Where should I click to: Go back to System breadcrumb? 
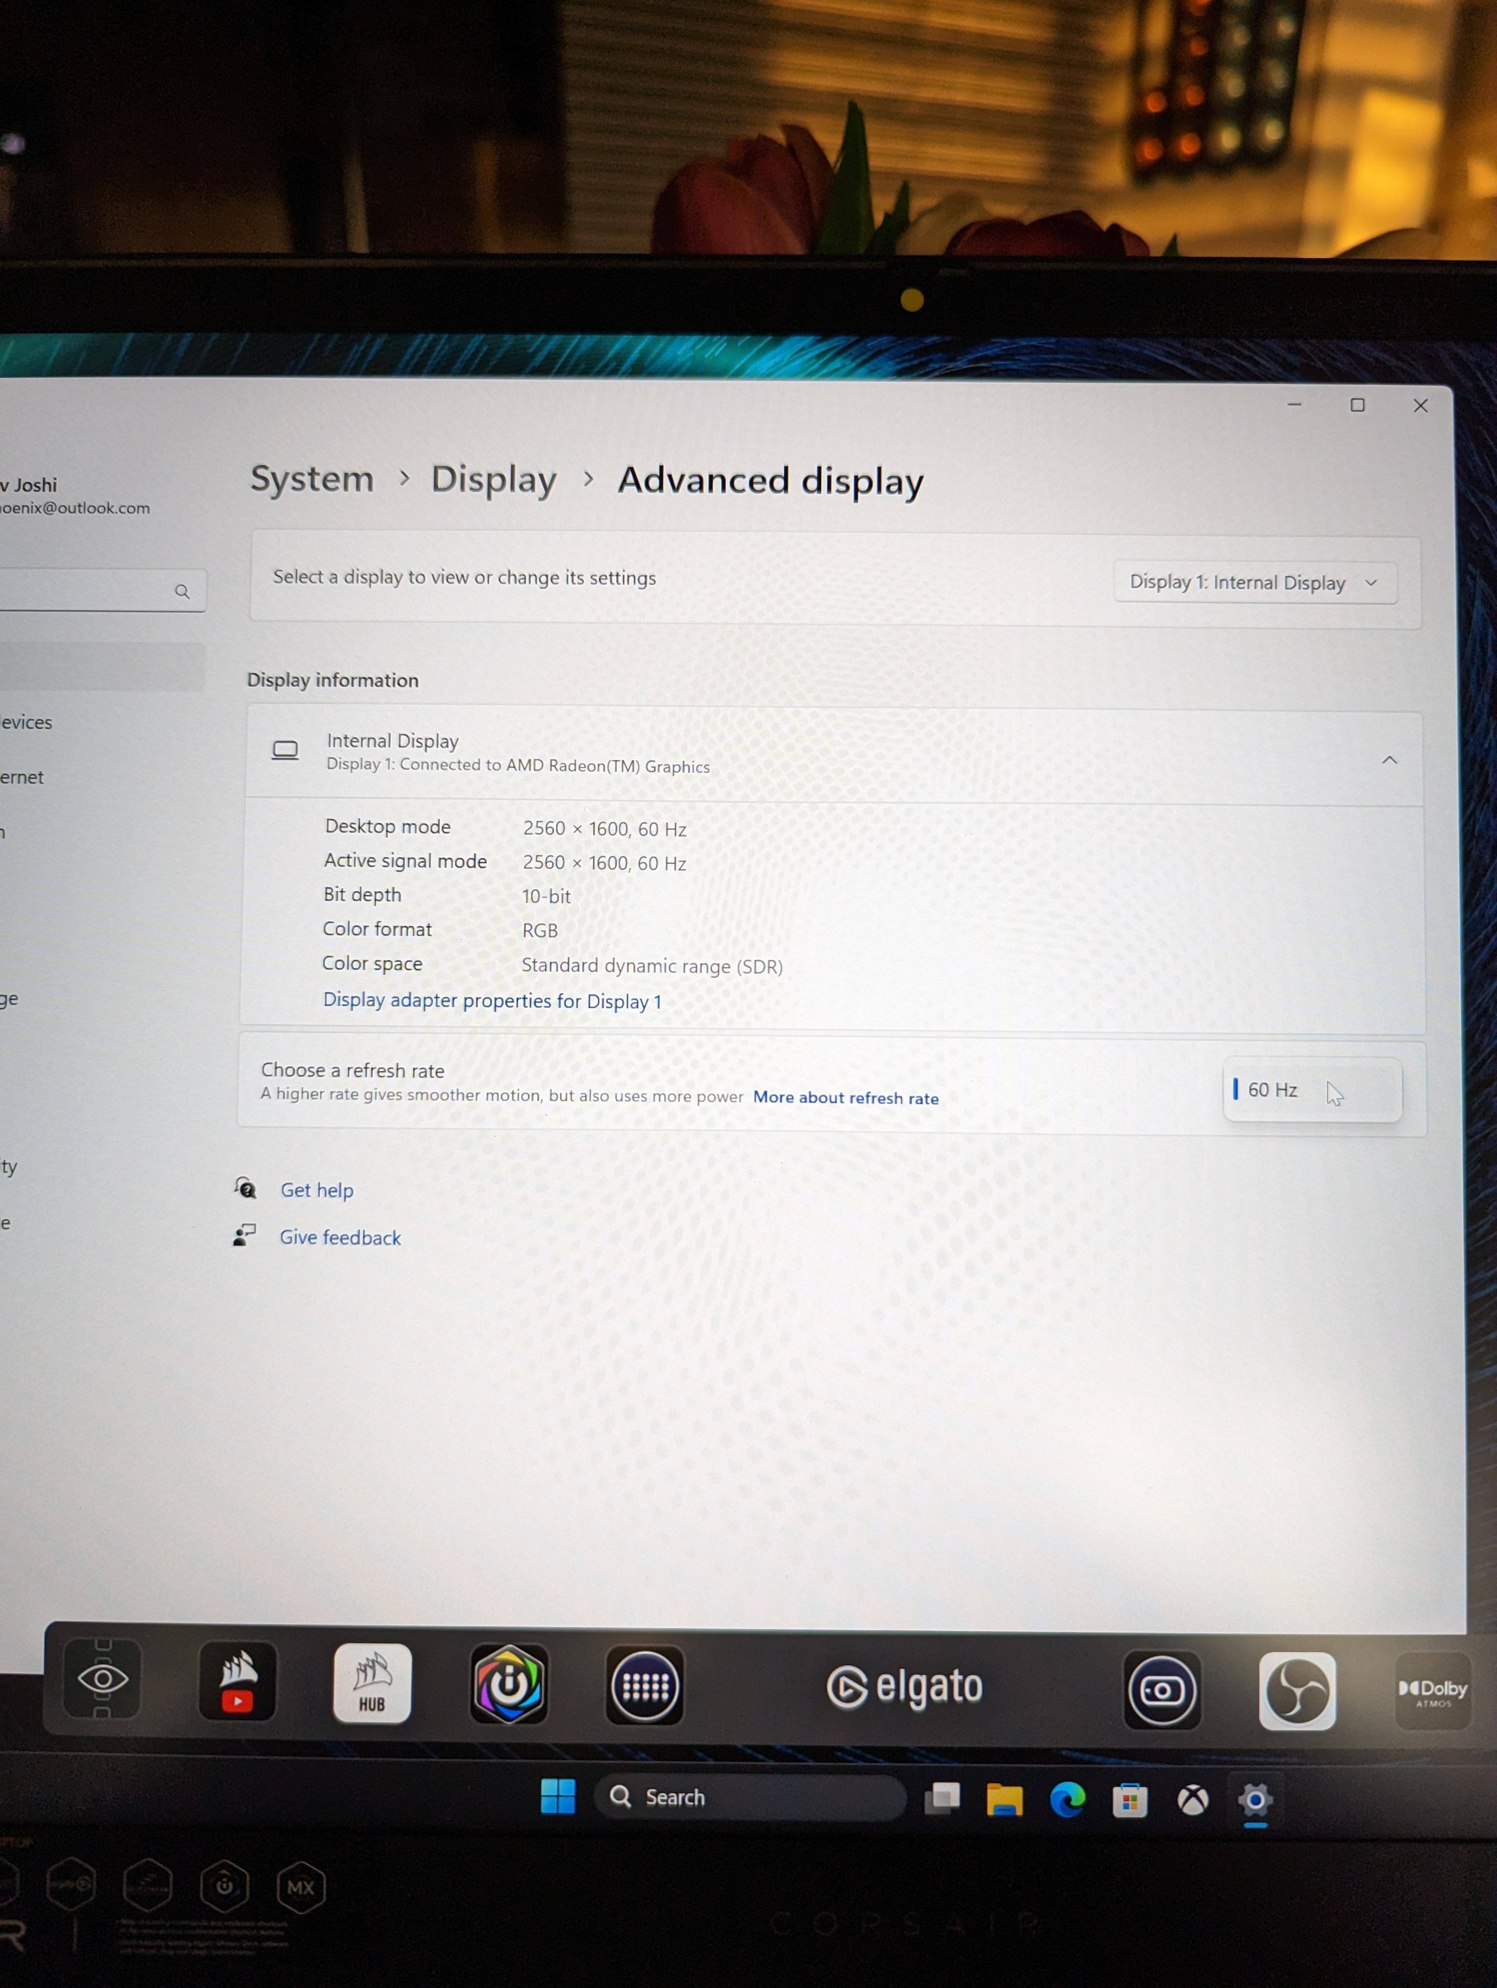click(312, 479)
